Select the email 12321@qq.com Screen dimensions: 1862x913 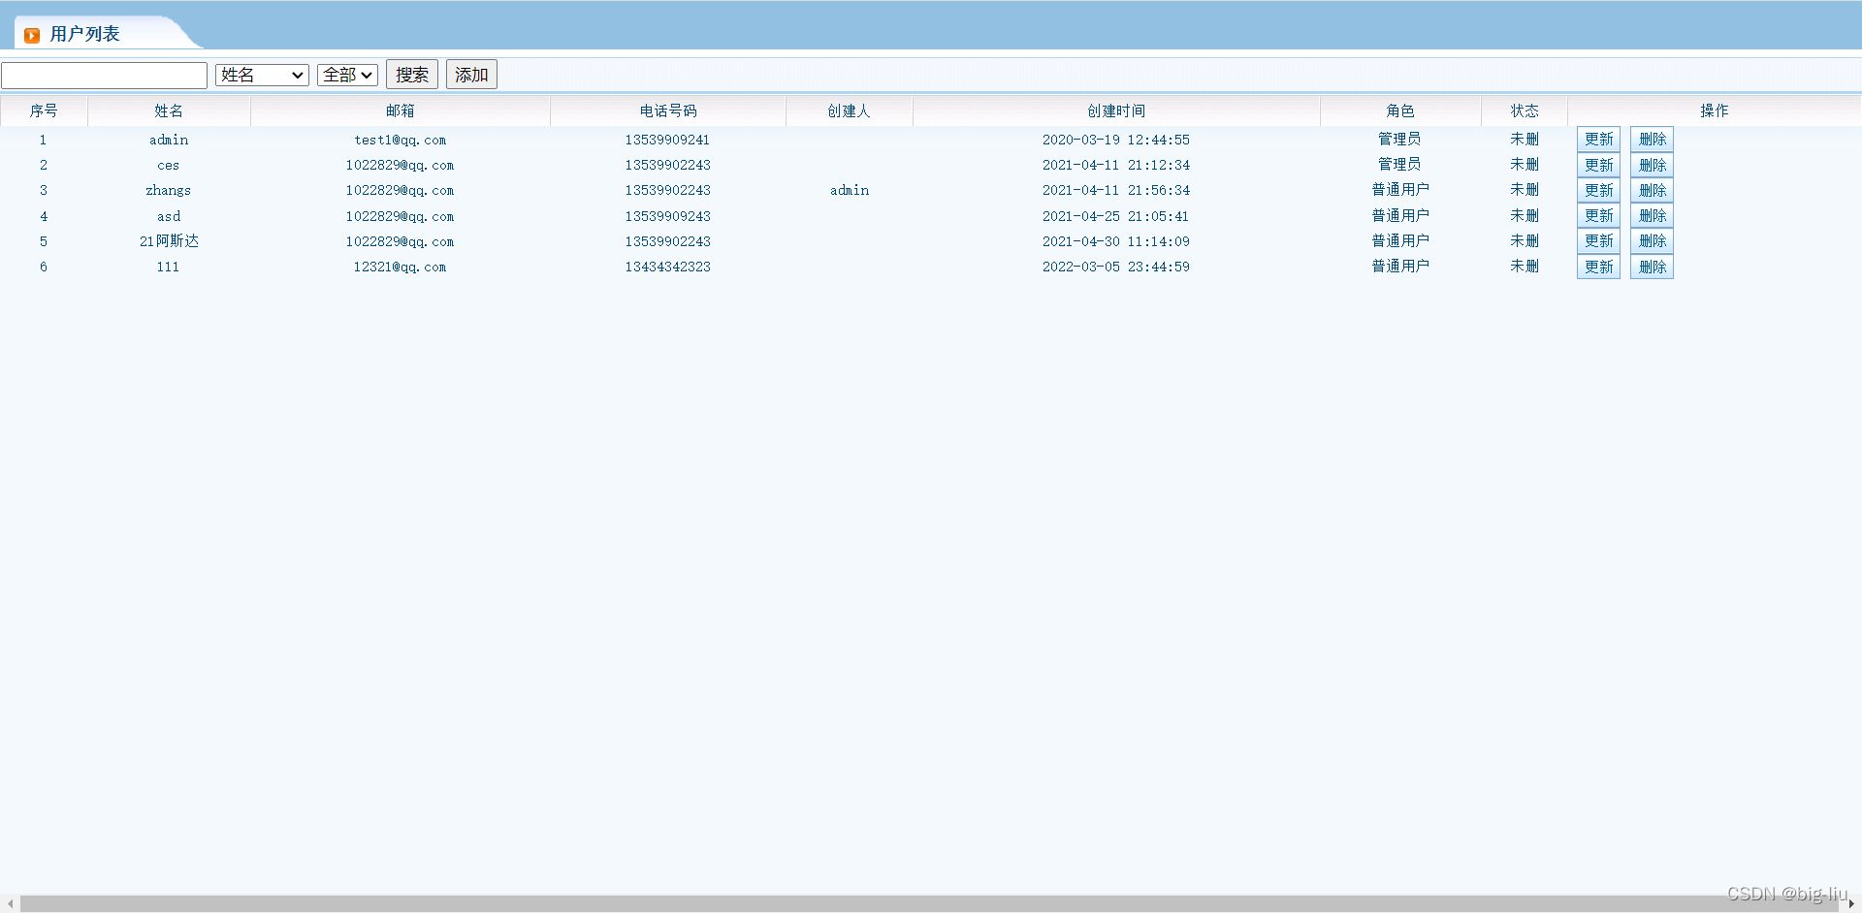click(401, 267)
